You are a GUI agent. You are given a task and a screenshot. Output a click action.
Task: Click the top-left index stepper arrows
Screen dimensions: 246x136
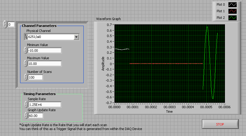5,24
